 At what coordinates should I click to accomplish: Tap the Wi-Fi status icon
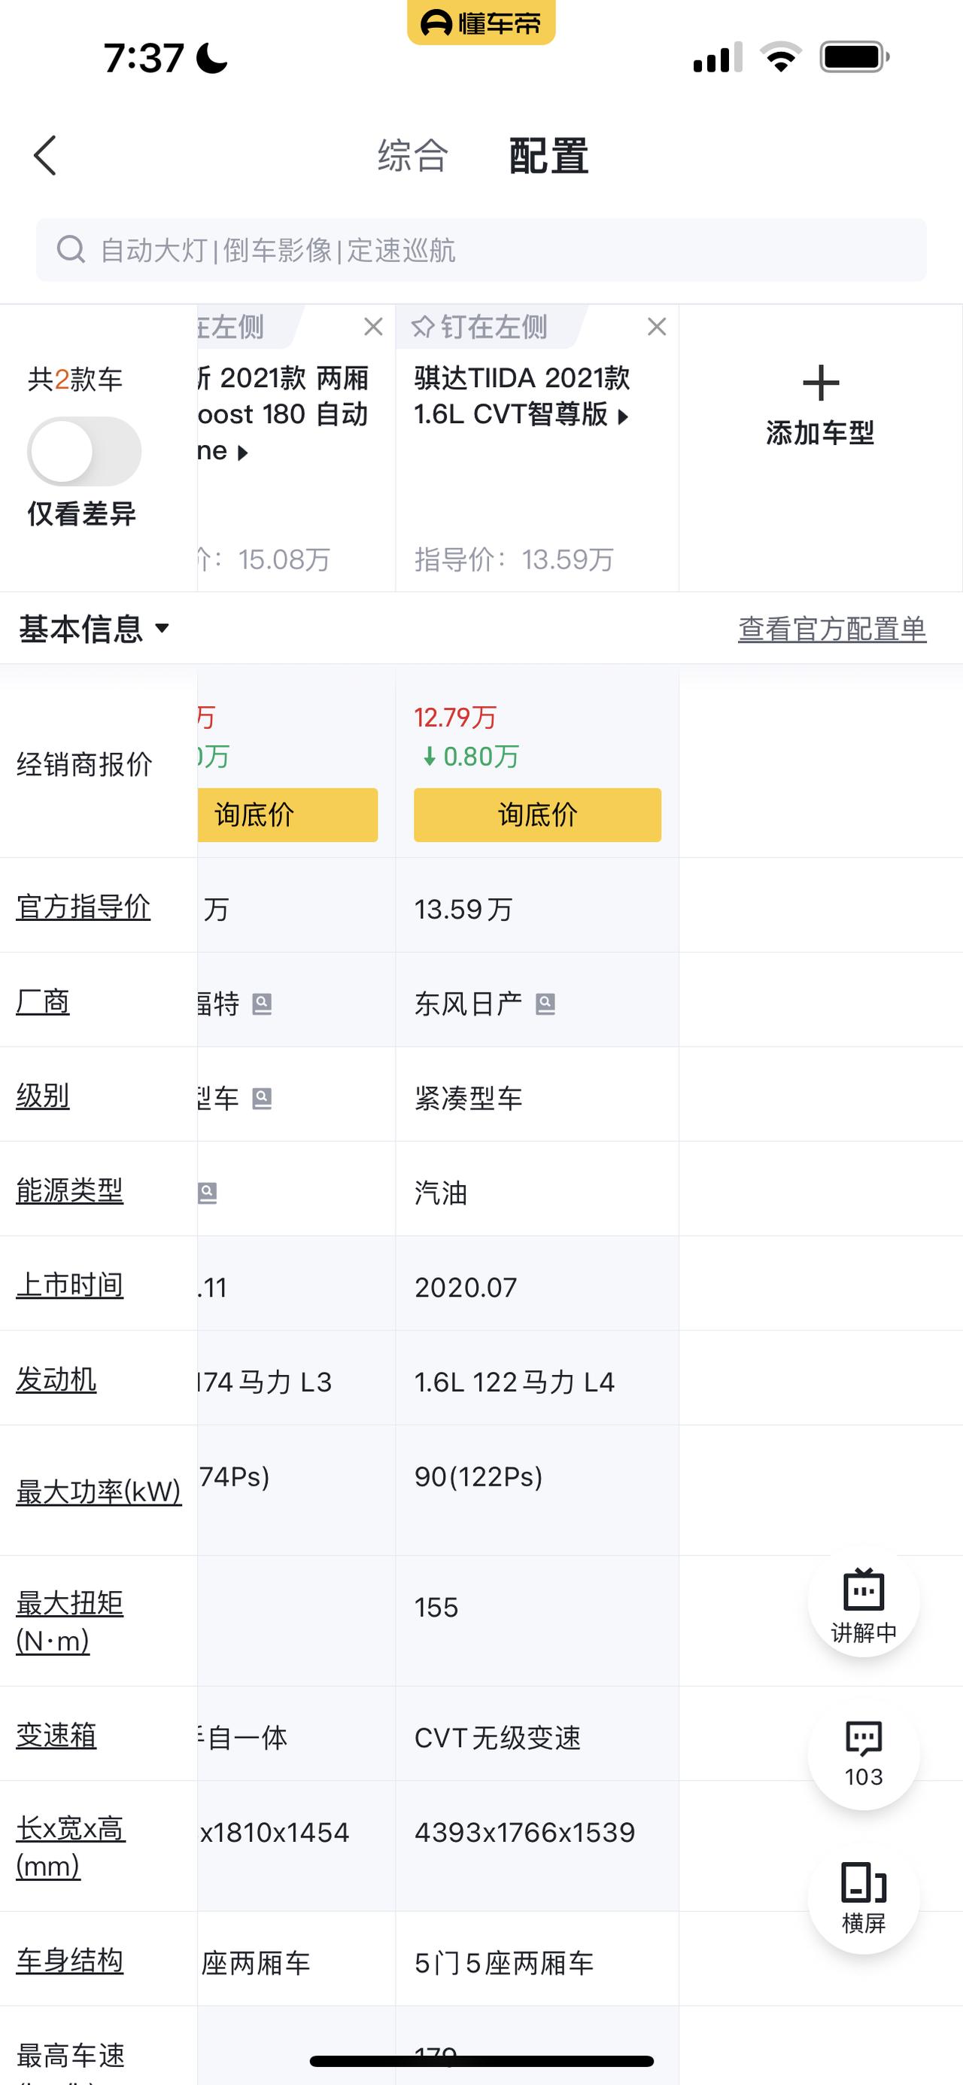tap(780, 57)
